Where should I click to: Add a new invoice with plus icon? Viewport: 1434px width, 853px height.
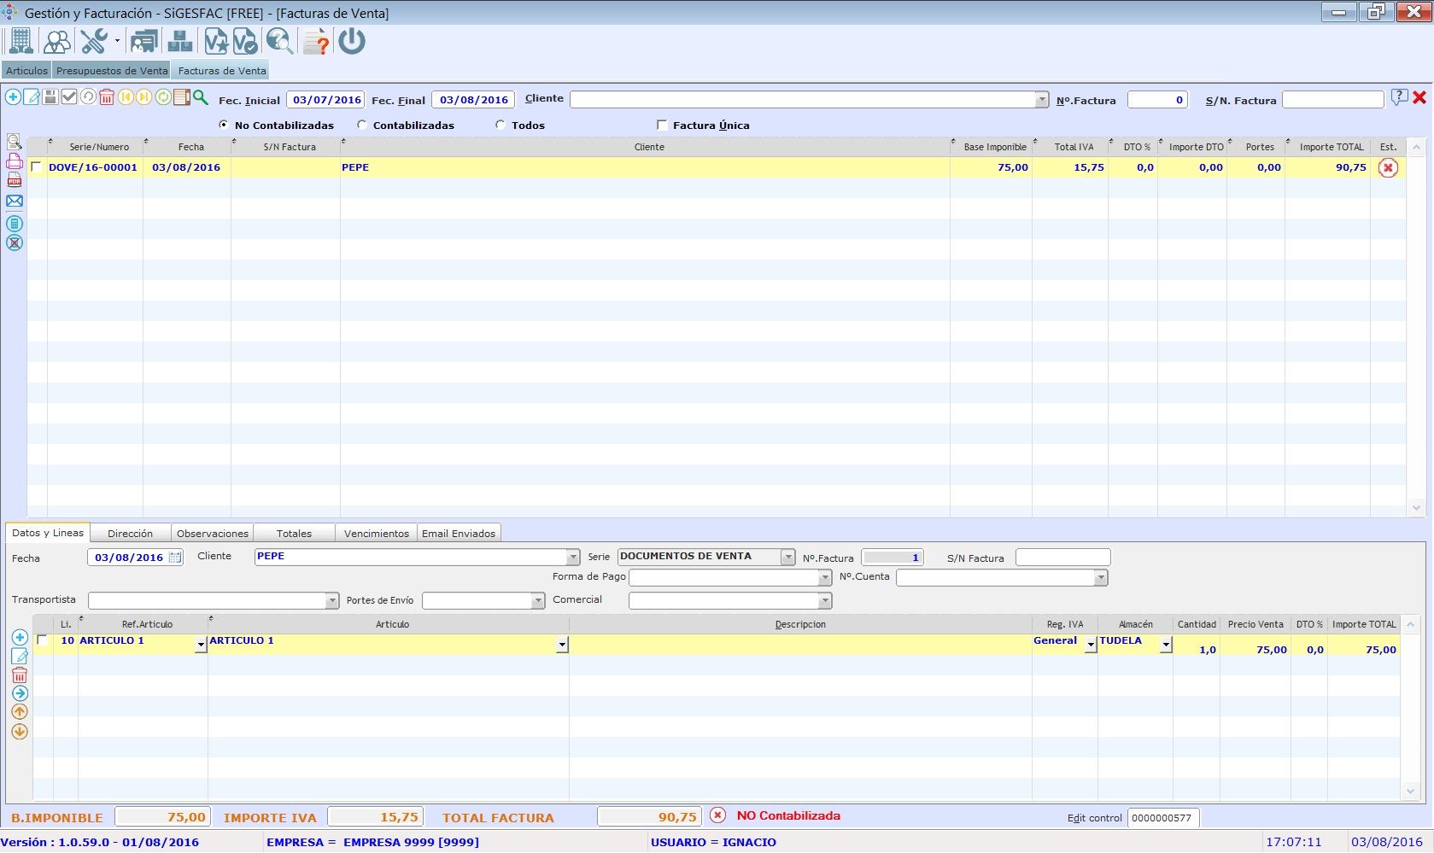[x=13, y=97]
